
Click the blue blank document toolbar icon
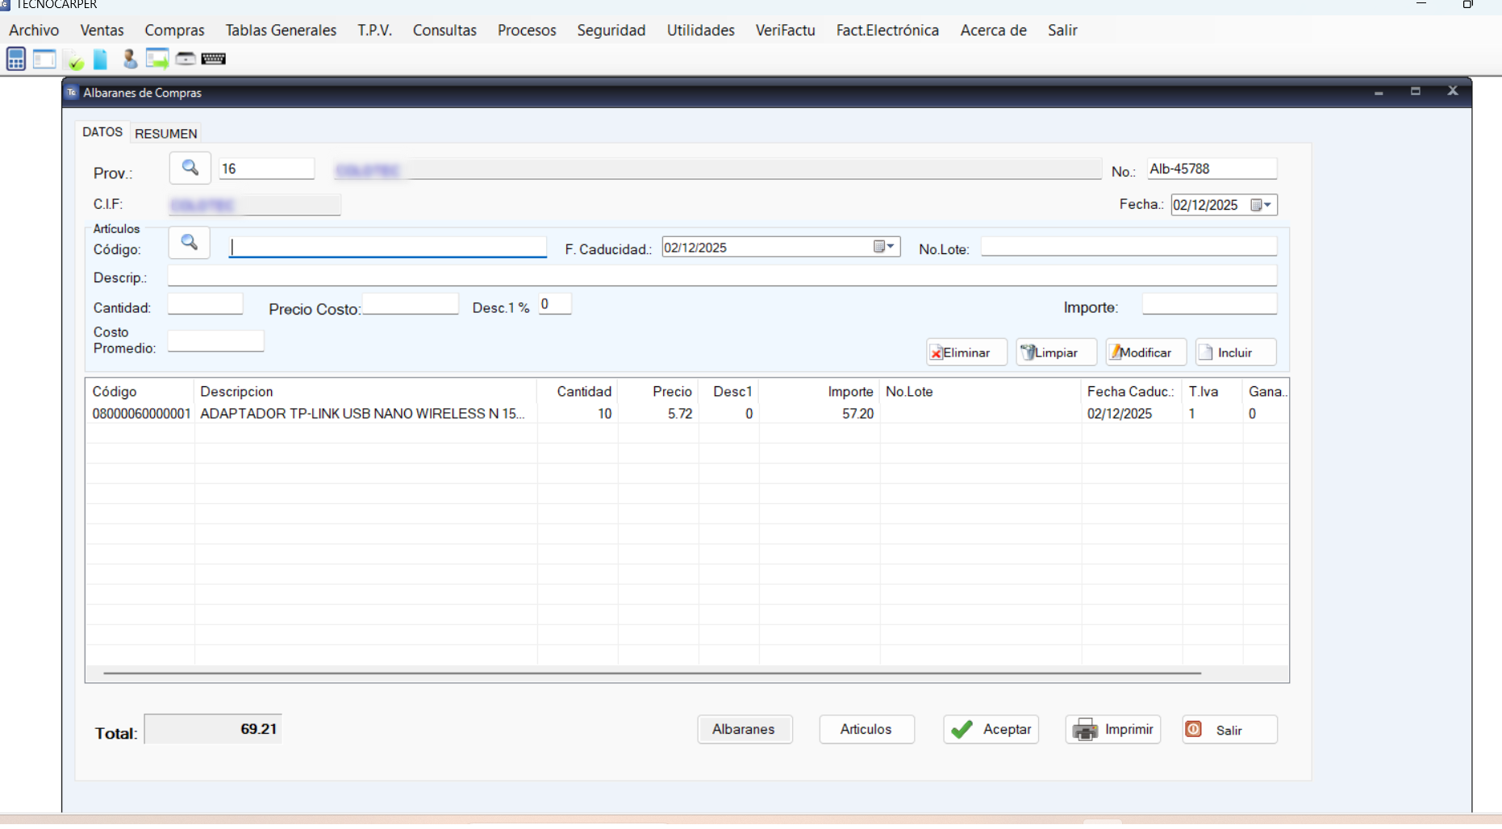point(101,60)
